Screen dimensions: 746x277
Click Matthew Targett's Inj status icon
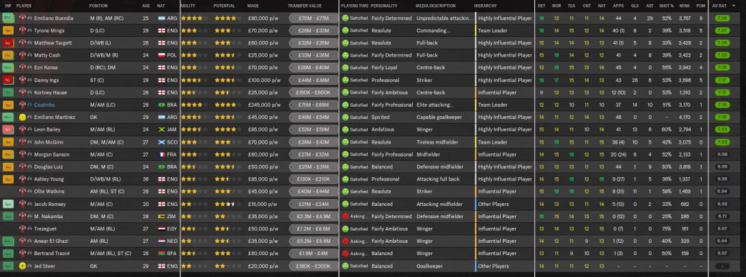click(x=8, y=43)
